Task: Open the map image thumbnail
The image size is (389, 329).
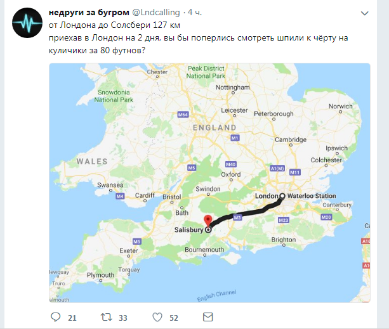Action: [209, 183]
